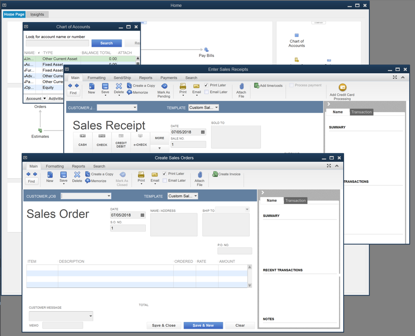This screenshot has height=336, width=415.
Task: Click Create Invoice in the Sales Orders toolbar
Action: pyautogui.click(x=226, y=174)
